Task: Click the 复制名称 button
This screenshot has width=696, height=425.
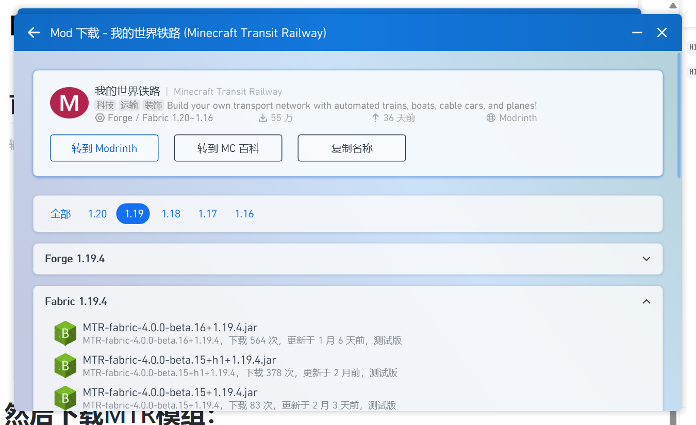Action: coord(352,148)
